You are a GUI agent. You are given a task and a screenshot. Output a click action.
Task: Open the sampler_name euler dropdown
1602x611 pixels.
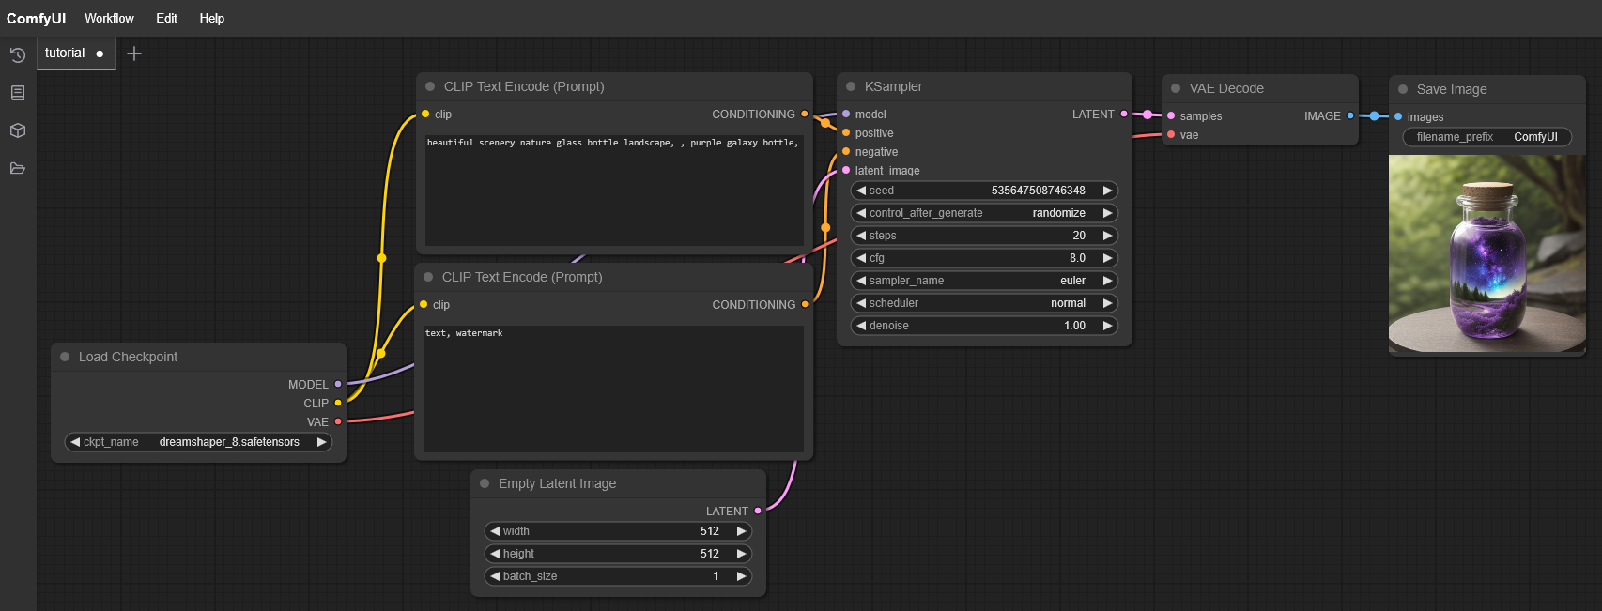(983, 281)
